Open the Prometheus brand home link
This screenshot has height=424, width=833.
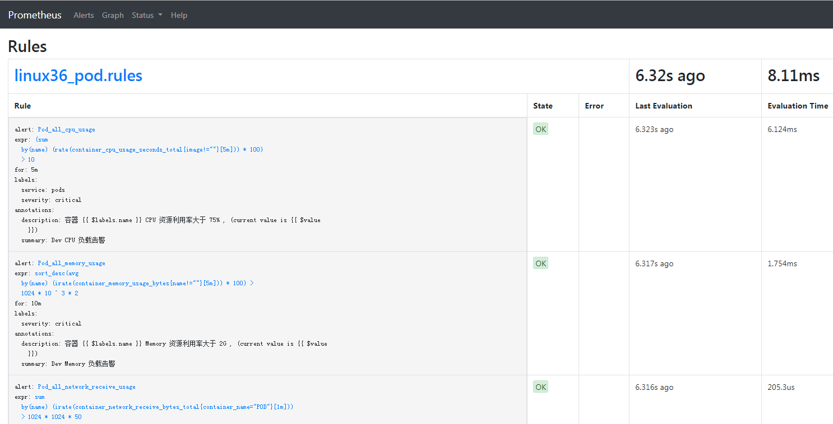coord(35,15)
